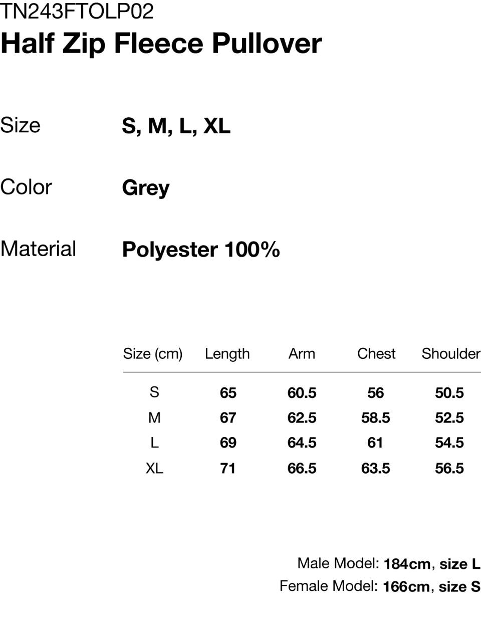Select the S row label
This screenshot has width=481, height=642.
pos(154,392)
